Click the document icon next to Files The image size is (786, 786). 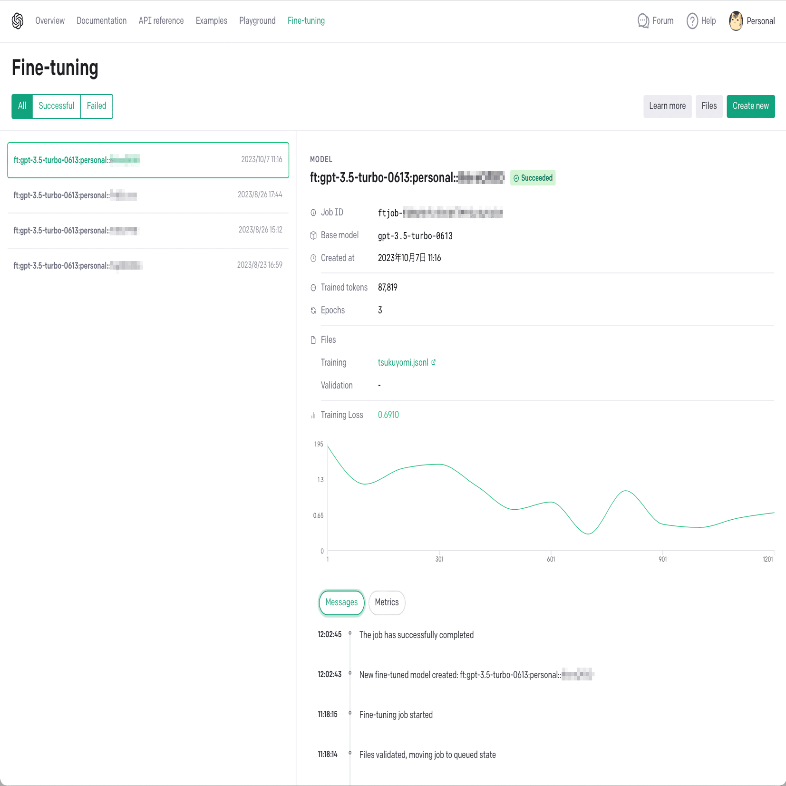(x=313, y=340)
